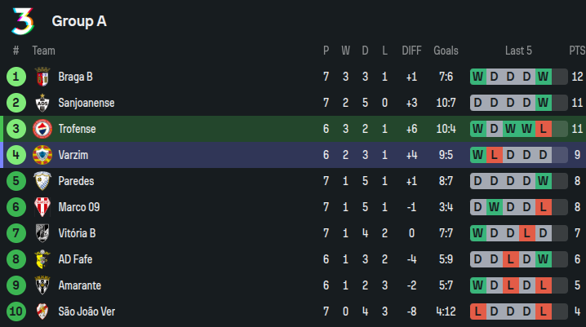Sort by the DIFF column header
The width and height of the screenshot is (586, 327).
(411, 51)
